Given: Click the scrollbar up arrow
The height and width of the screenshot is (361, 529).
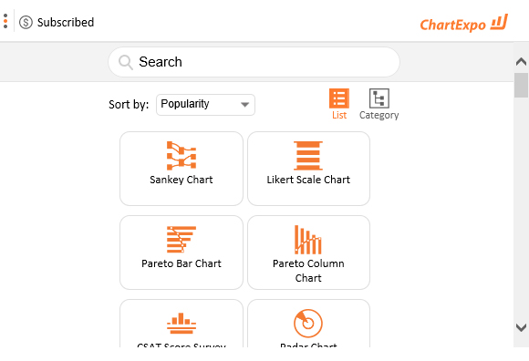Looking at the screenshot, I should coord(521,62).
